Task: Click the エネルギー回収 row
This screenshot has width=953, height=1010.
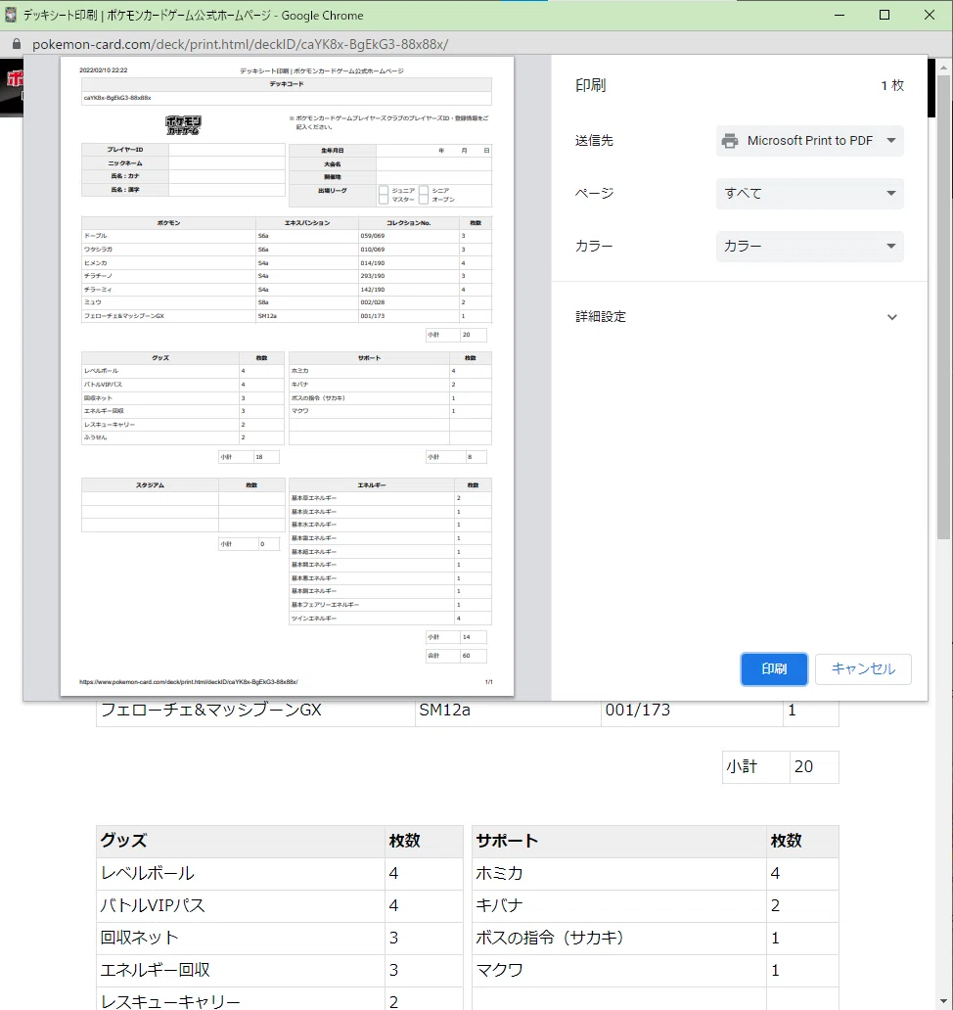Action: point(280,970)
